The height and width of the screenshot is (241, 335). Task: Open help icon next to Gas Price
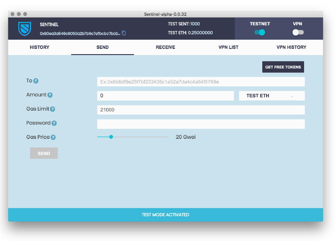click(x=53, y=137)
